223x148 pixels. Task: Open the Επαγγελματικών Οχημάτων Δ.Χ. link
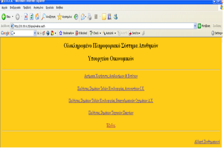coord(111,100)
